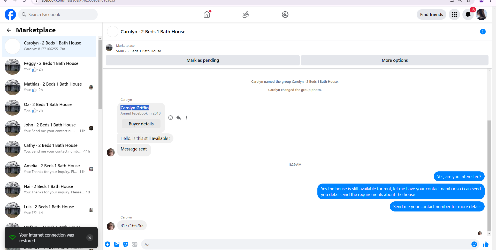The height and width of the screenshot is (250, 496).
Task: Dismiss the internet connection restored notice
Action: 90,238
